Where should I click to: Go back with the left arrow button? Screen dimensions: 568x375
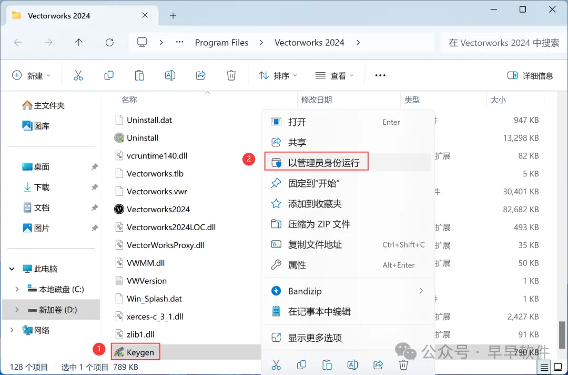(x=18, y=43)
